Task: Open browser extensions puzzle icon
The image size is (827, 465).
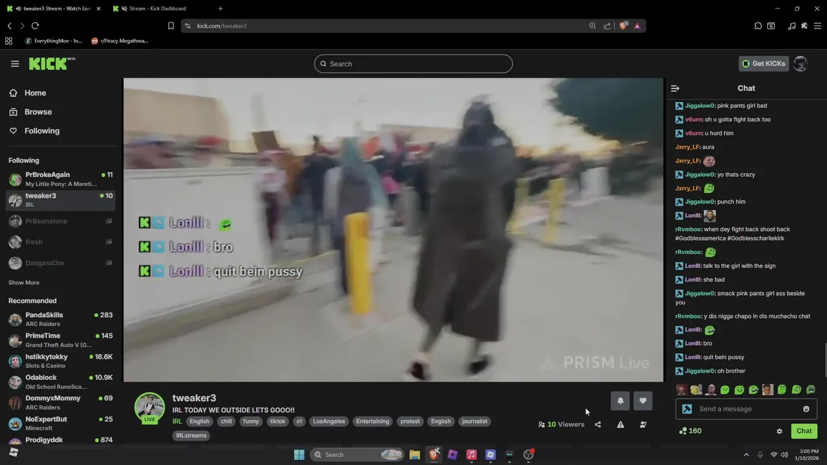Action: click(x=758, y=26)
